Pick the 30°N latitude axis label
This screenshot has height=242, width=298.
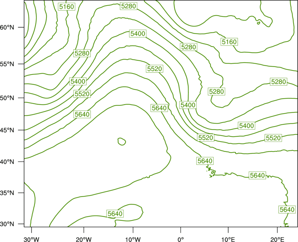click(x=7, y=224)
